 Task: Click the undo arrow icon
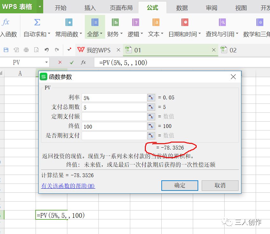tap(47, 50)
